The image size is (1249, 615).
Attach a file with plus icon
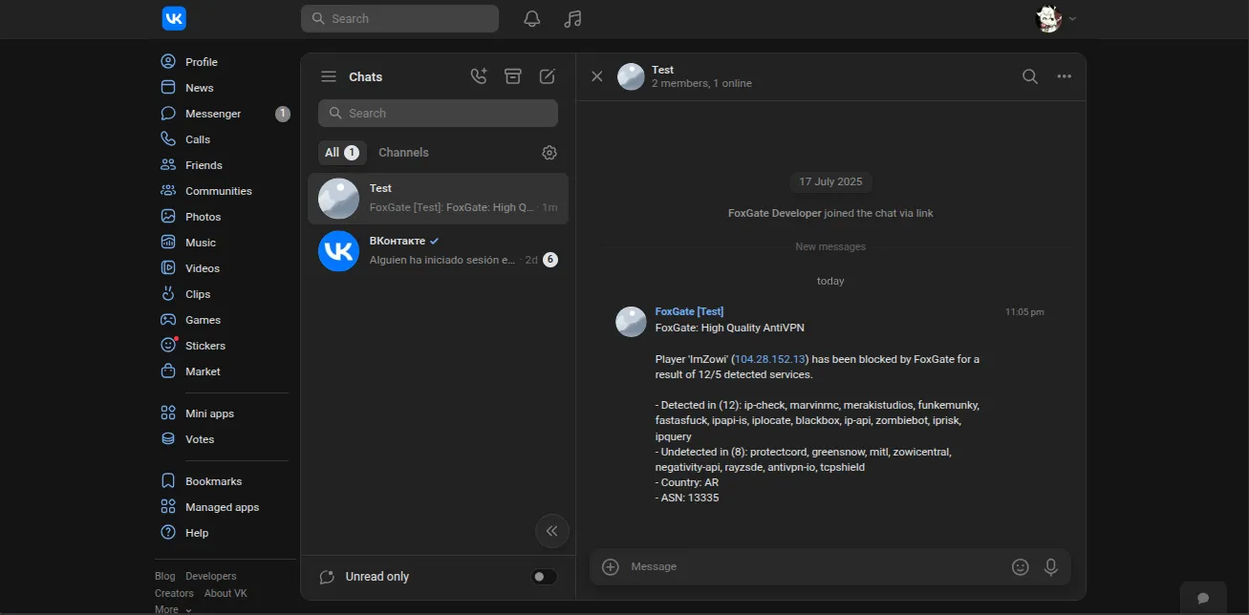611,567
